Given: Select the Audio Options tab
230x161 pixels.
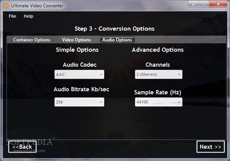Looking at the screenshot, I should pyautogui.click(x=117, y=40).
